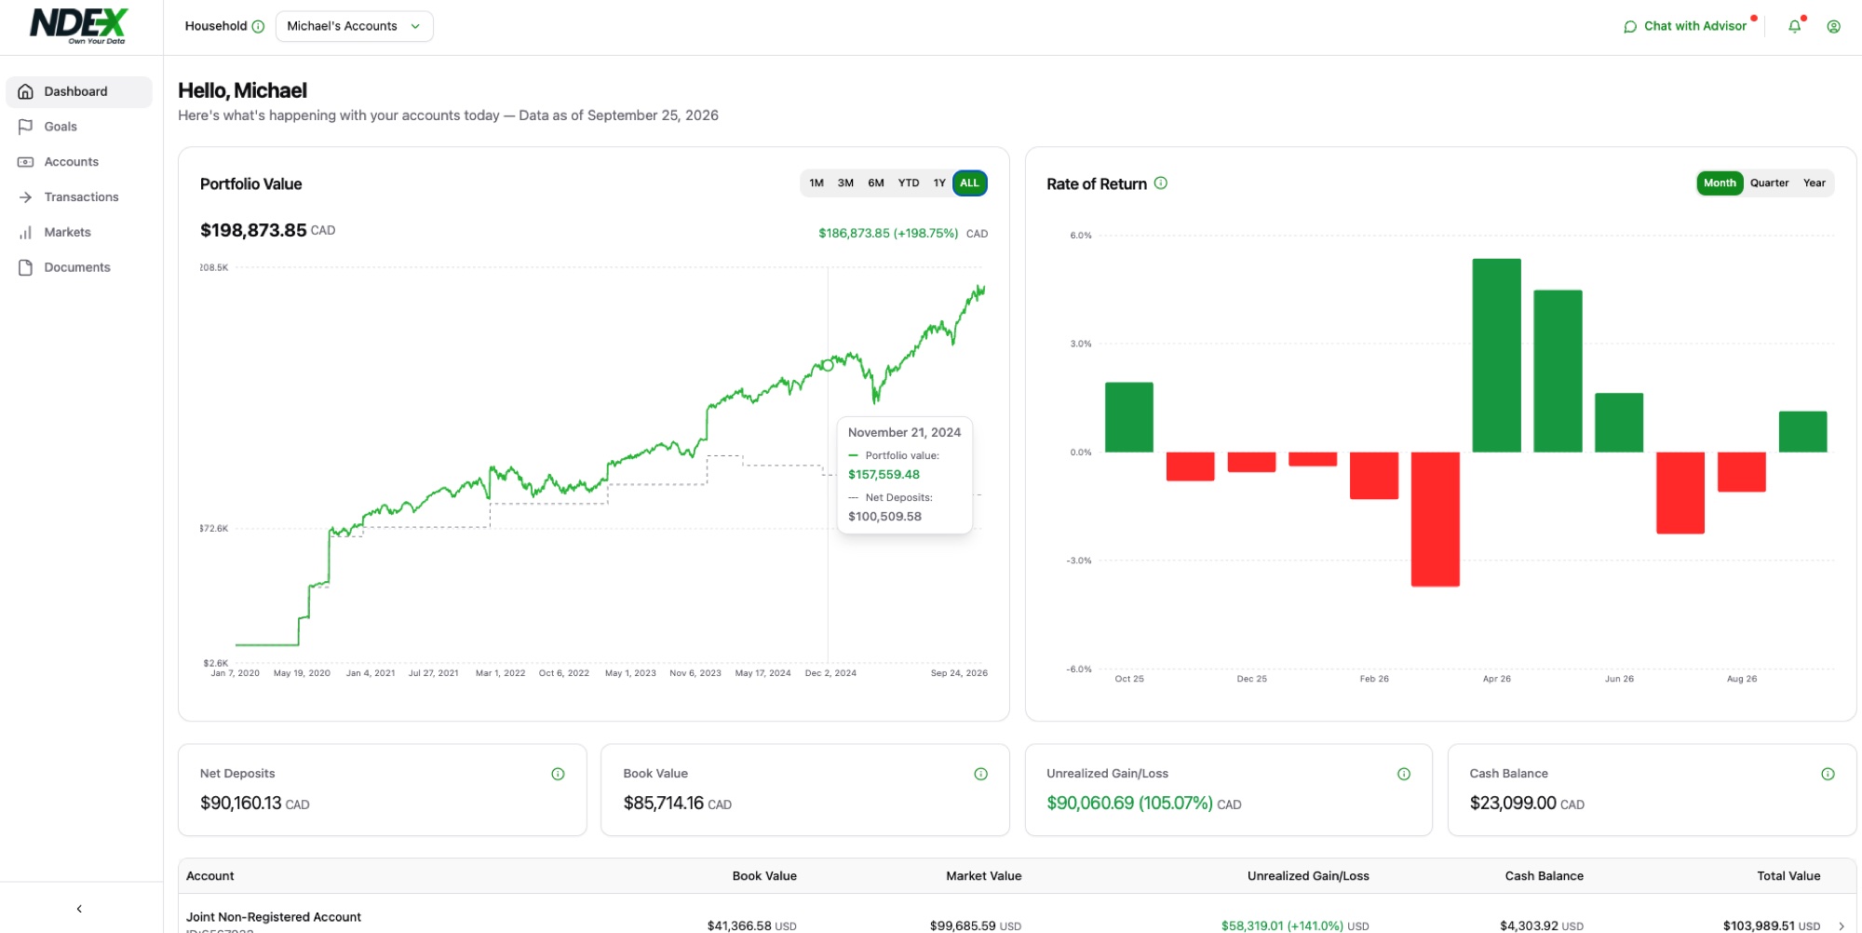Image resolution: width=1862 pixels, height=933 pixels.
Task: Show info for Rate of Return
Action: point(1161,183)
